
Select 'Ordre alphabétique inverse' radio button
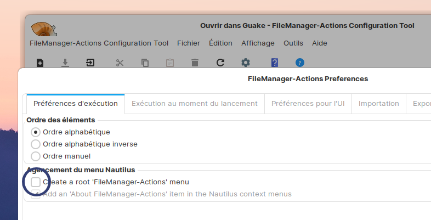tap(36, 144)
